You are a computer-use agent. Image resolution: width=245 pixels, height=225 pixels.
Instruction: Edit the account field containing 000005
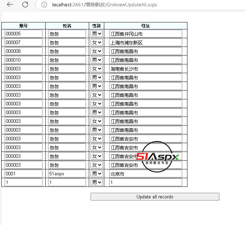tap(24, 34)
